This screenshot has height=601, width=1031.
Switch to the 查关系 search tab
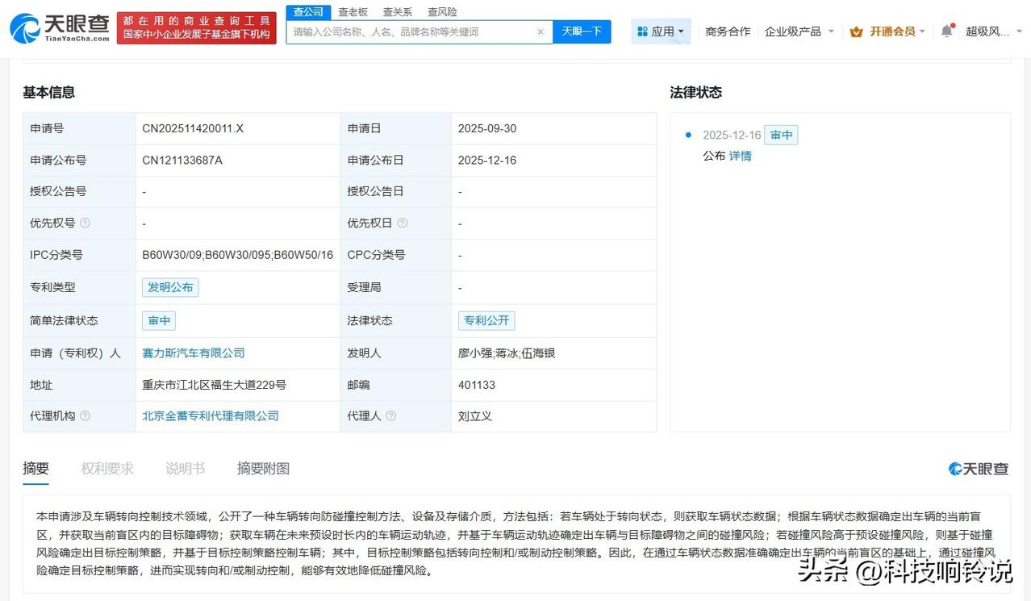pyautogui.click(x=397, y=12)
